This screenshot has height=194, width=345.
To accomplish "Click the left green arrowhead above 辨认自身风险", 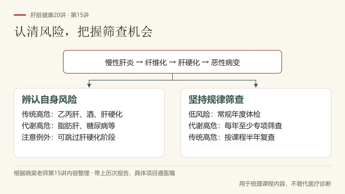I will point(89,85).
